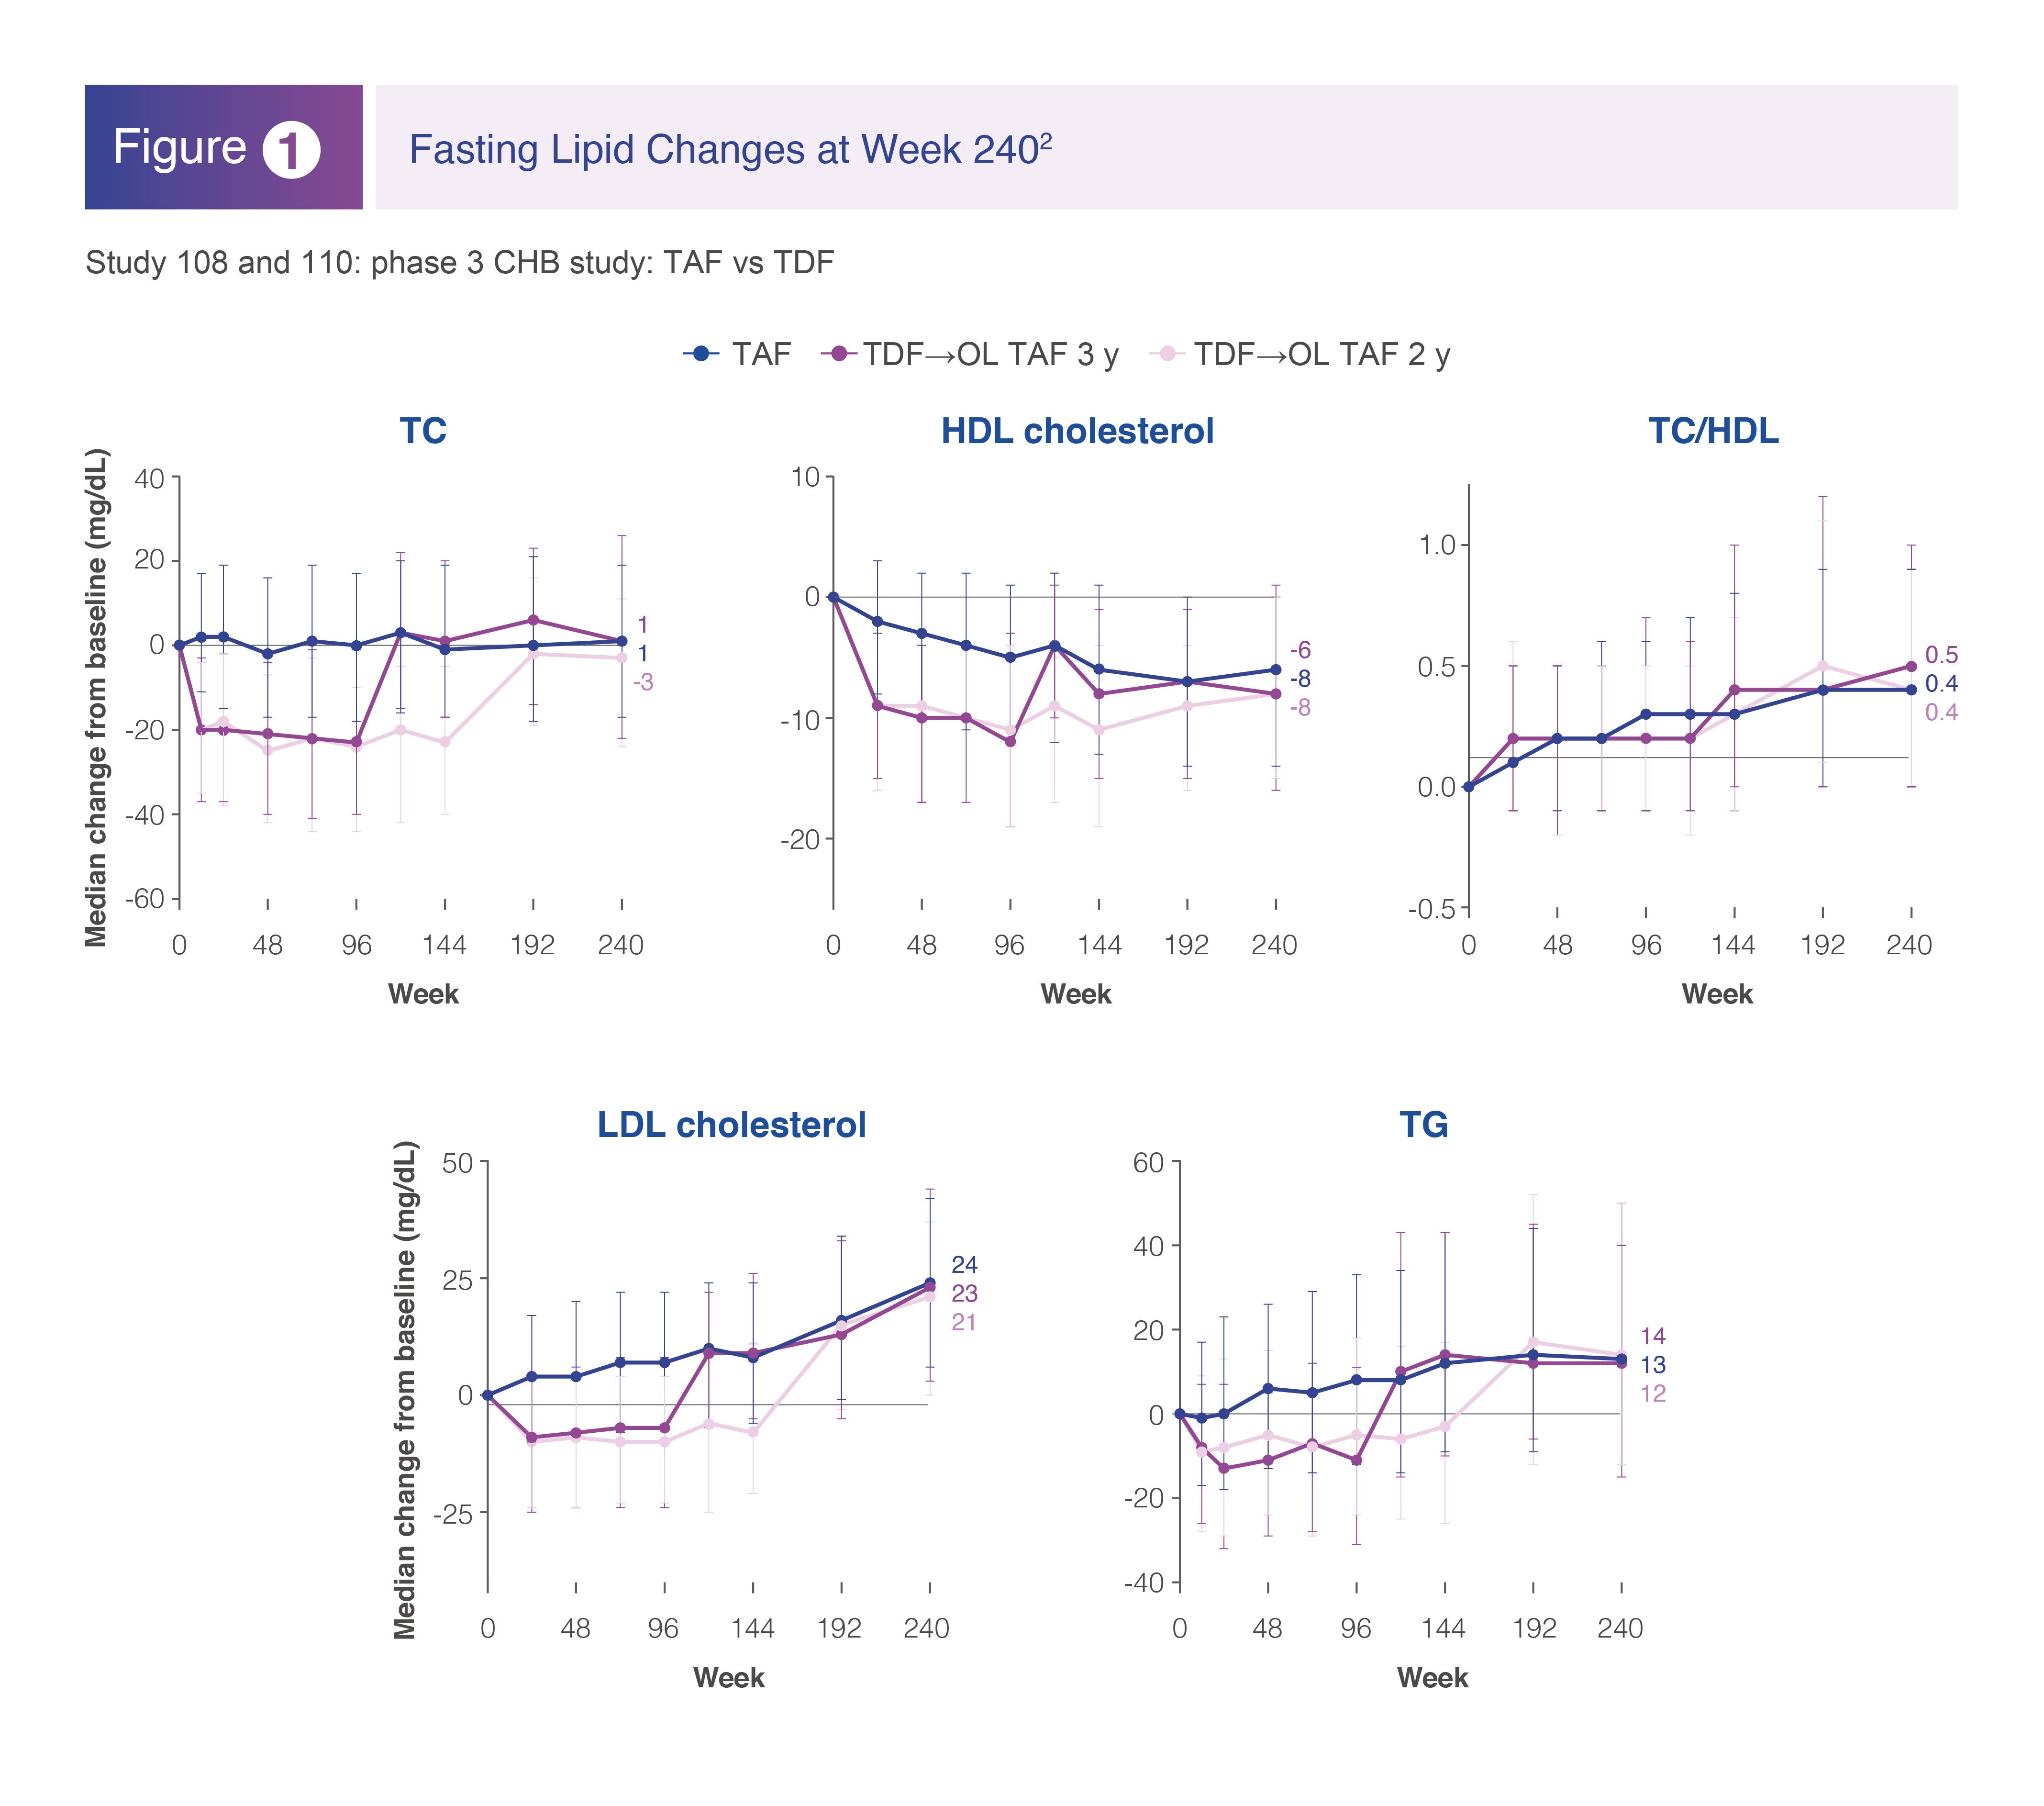Select the HDL cholesterol chart title
2044x1806 pixels.
pos(1077,431)
